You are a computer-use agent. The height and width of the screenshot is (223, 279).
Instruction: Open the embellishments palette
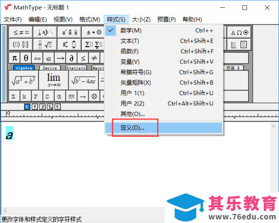click(70, 32)
